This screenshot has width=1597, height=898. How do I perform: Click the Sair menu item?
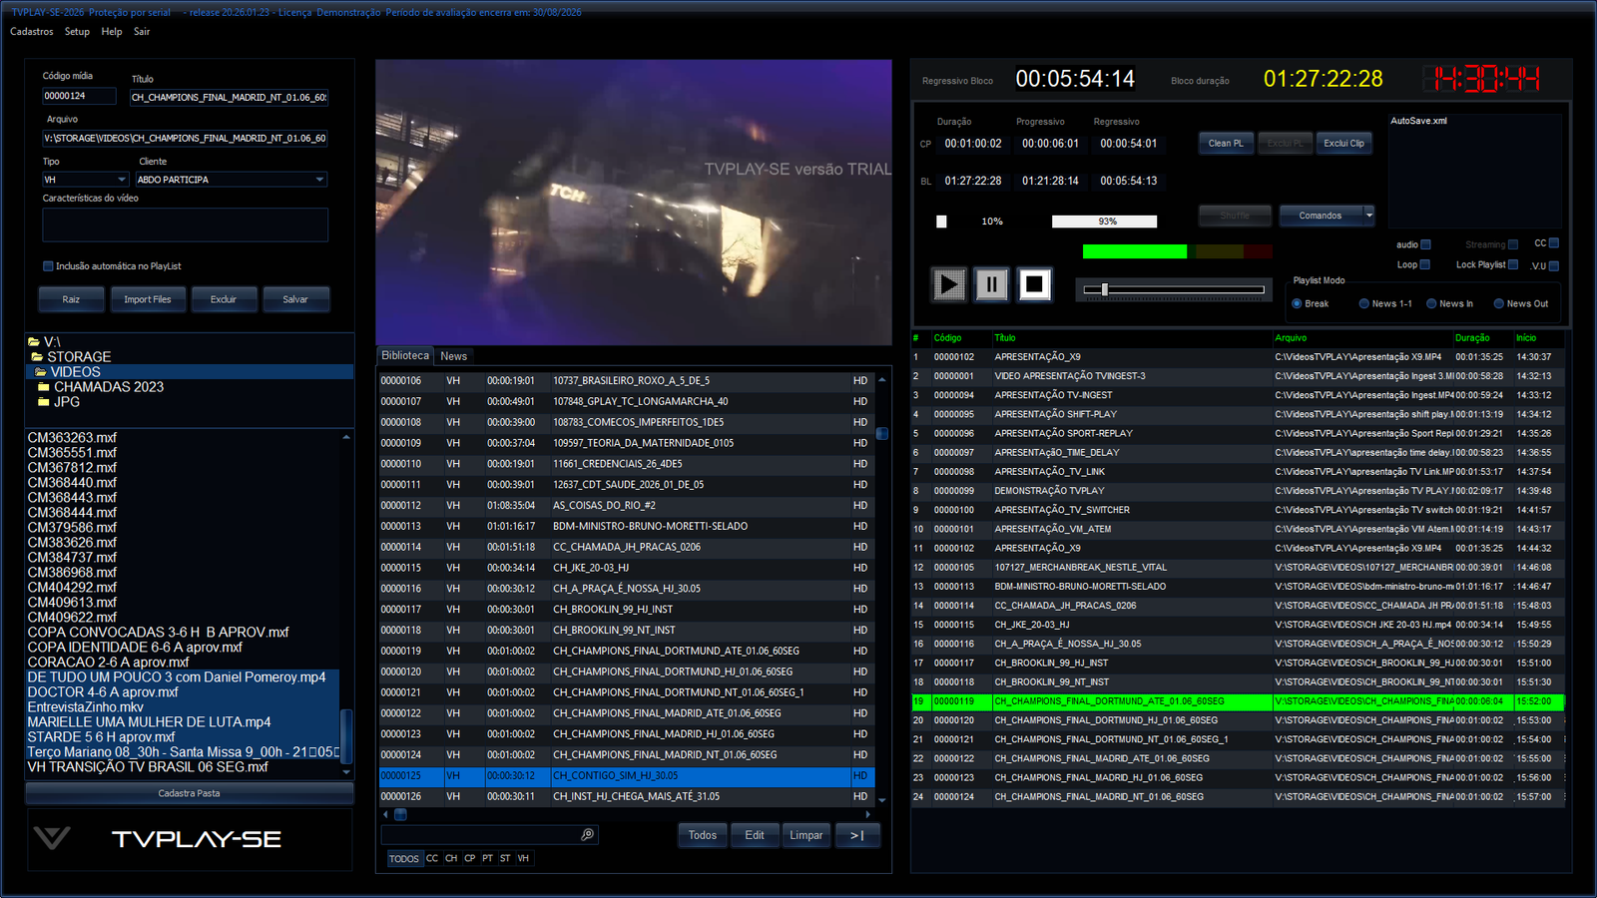pyautogui.click(x=142, y=32)
